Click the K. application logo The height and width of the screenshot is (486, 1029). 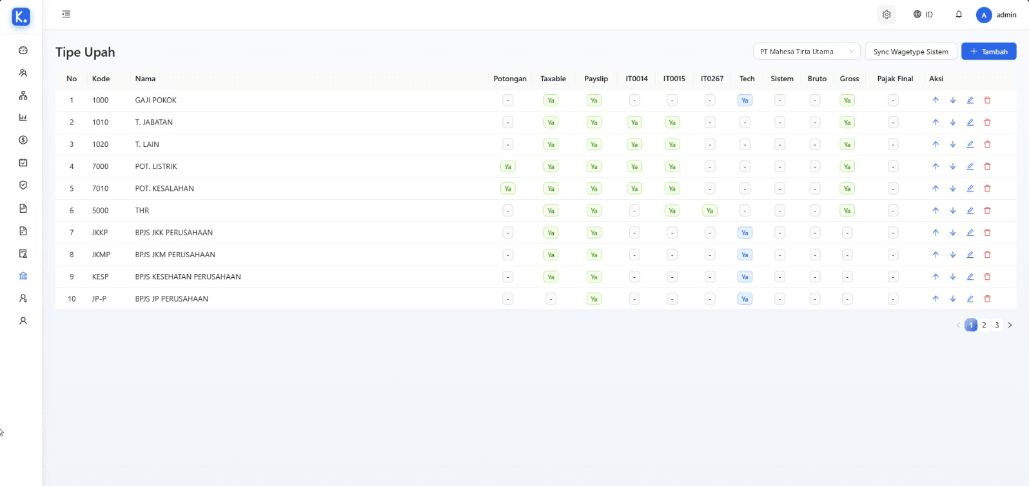[x=21, y=17]
